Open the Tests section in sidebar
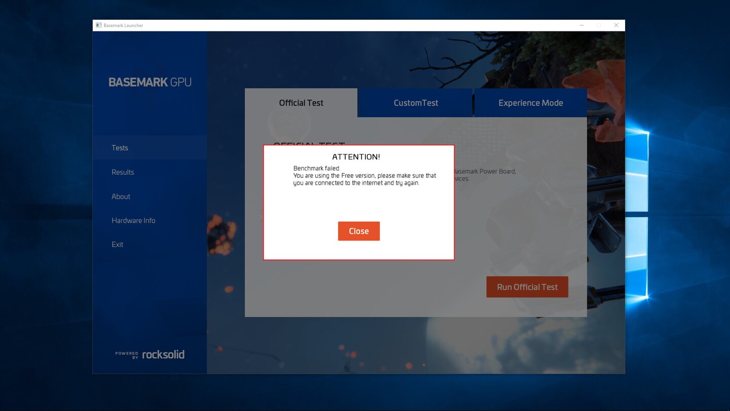The height and width of the screenshot is (411, 730). (x=120, y=148)
